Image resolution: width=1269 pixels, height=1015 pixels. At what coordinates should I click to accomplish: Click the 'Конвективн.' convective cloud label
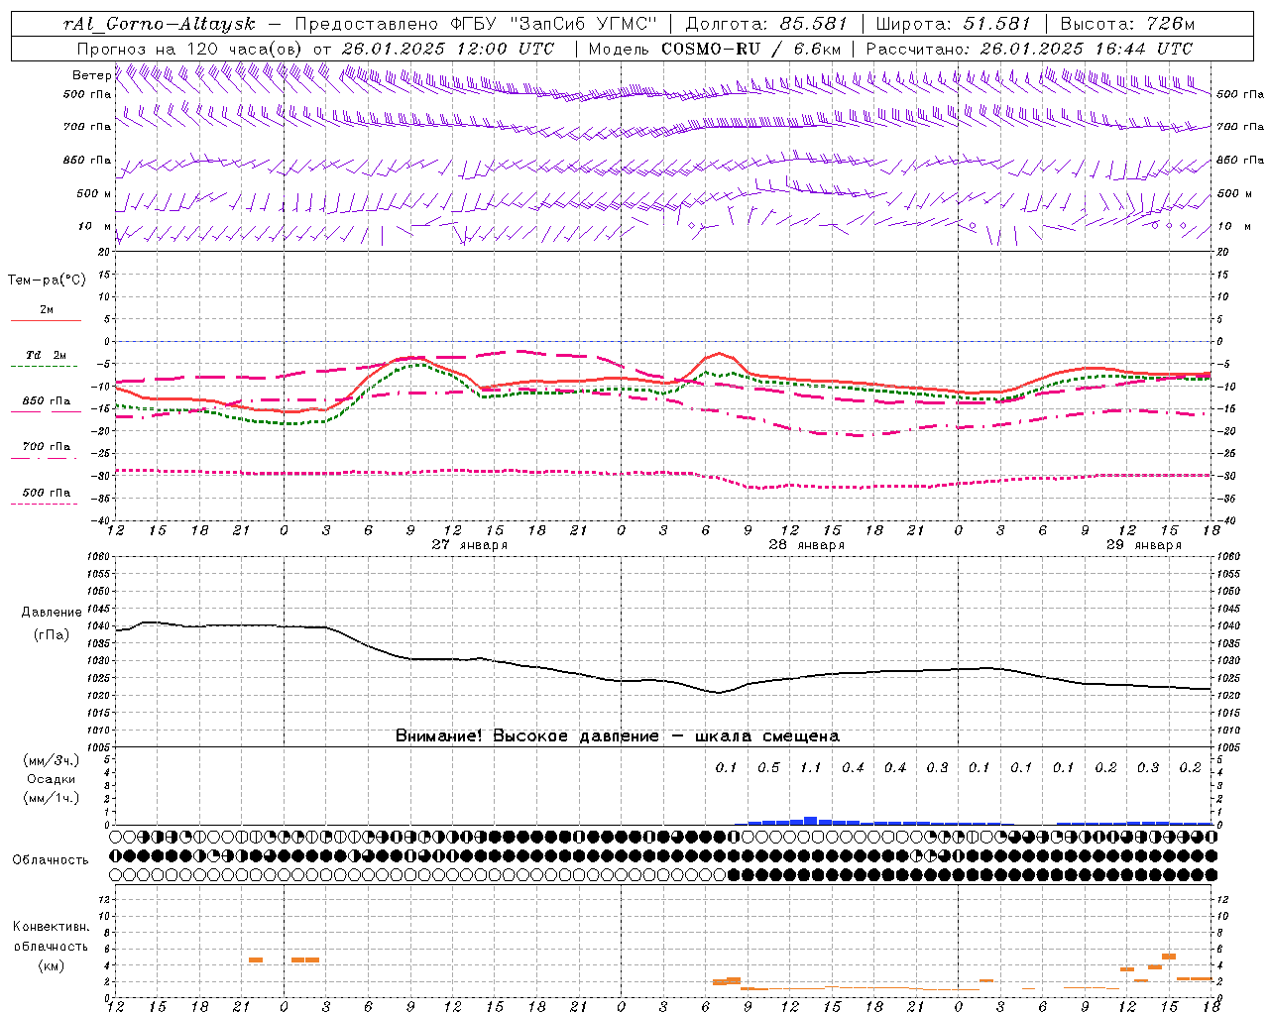click(51, 927)
